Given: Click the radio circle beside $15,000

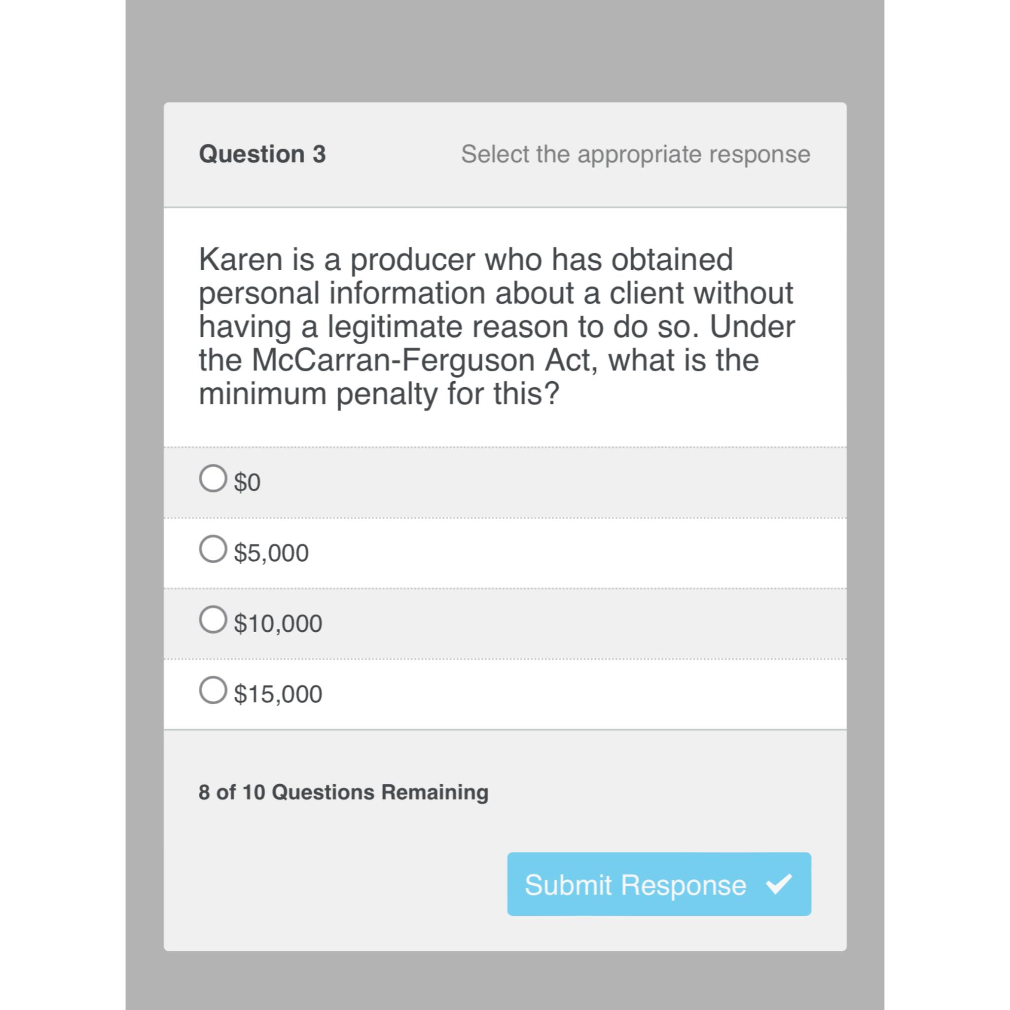Looking at the screenshot, I should [213, 691].
